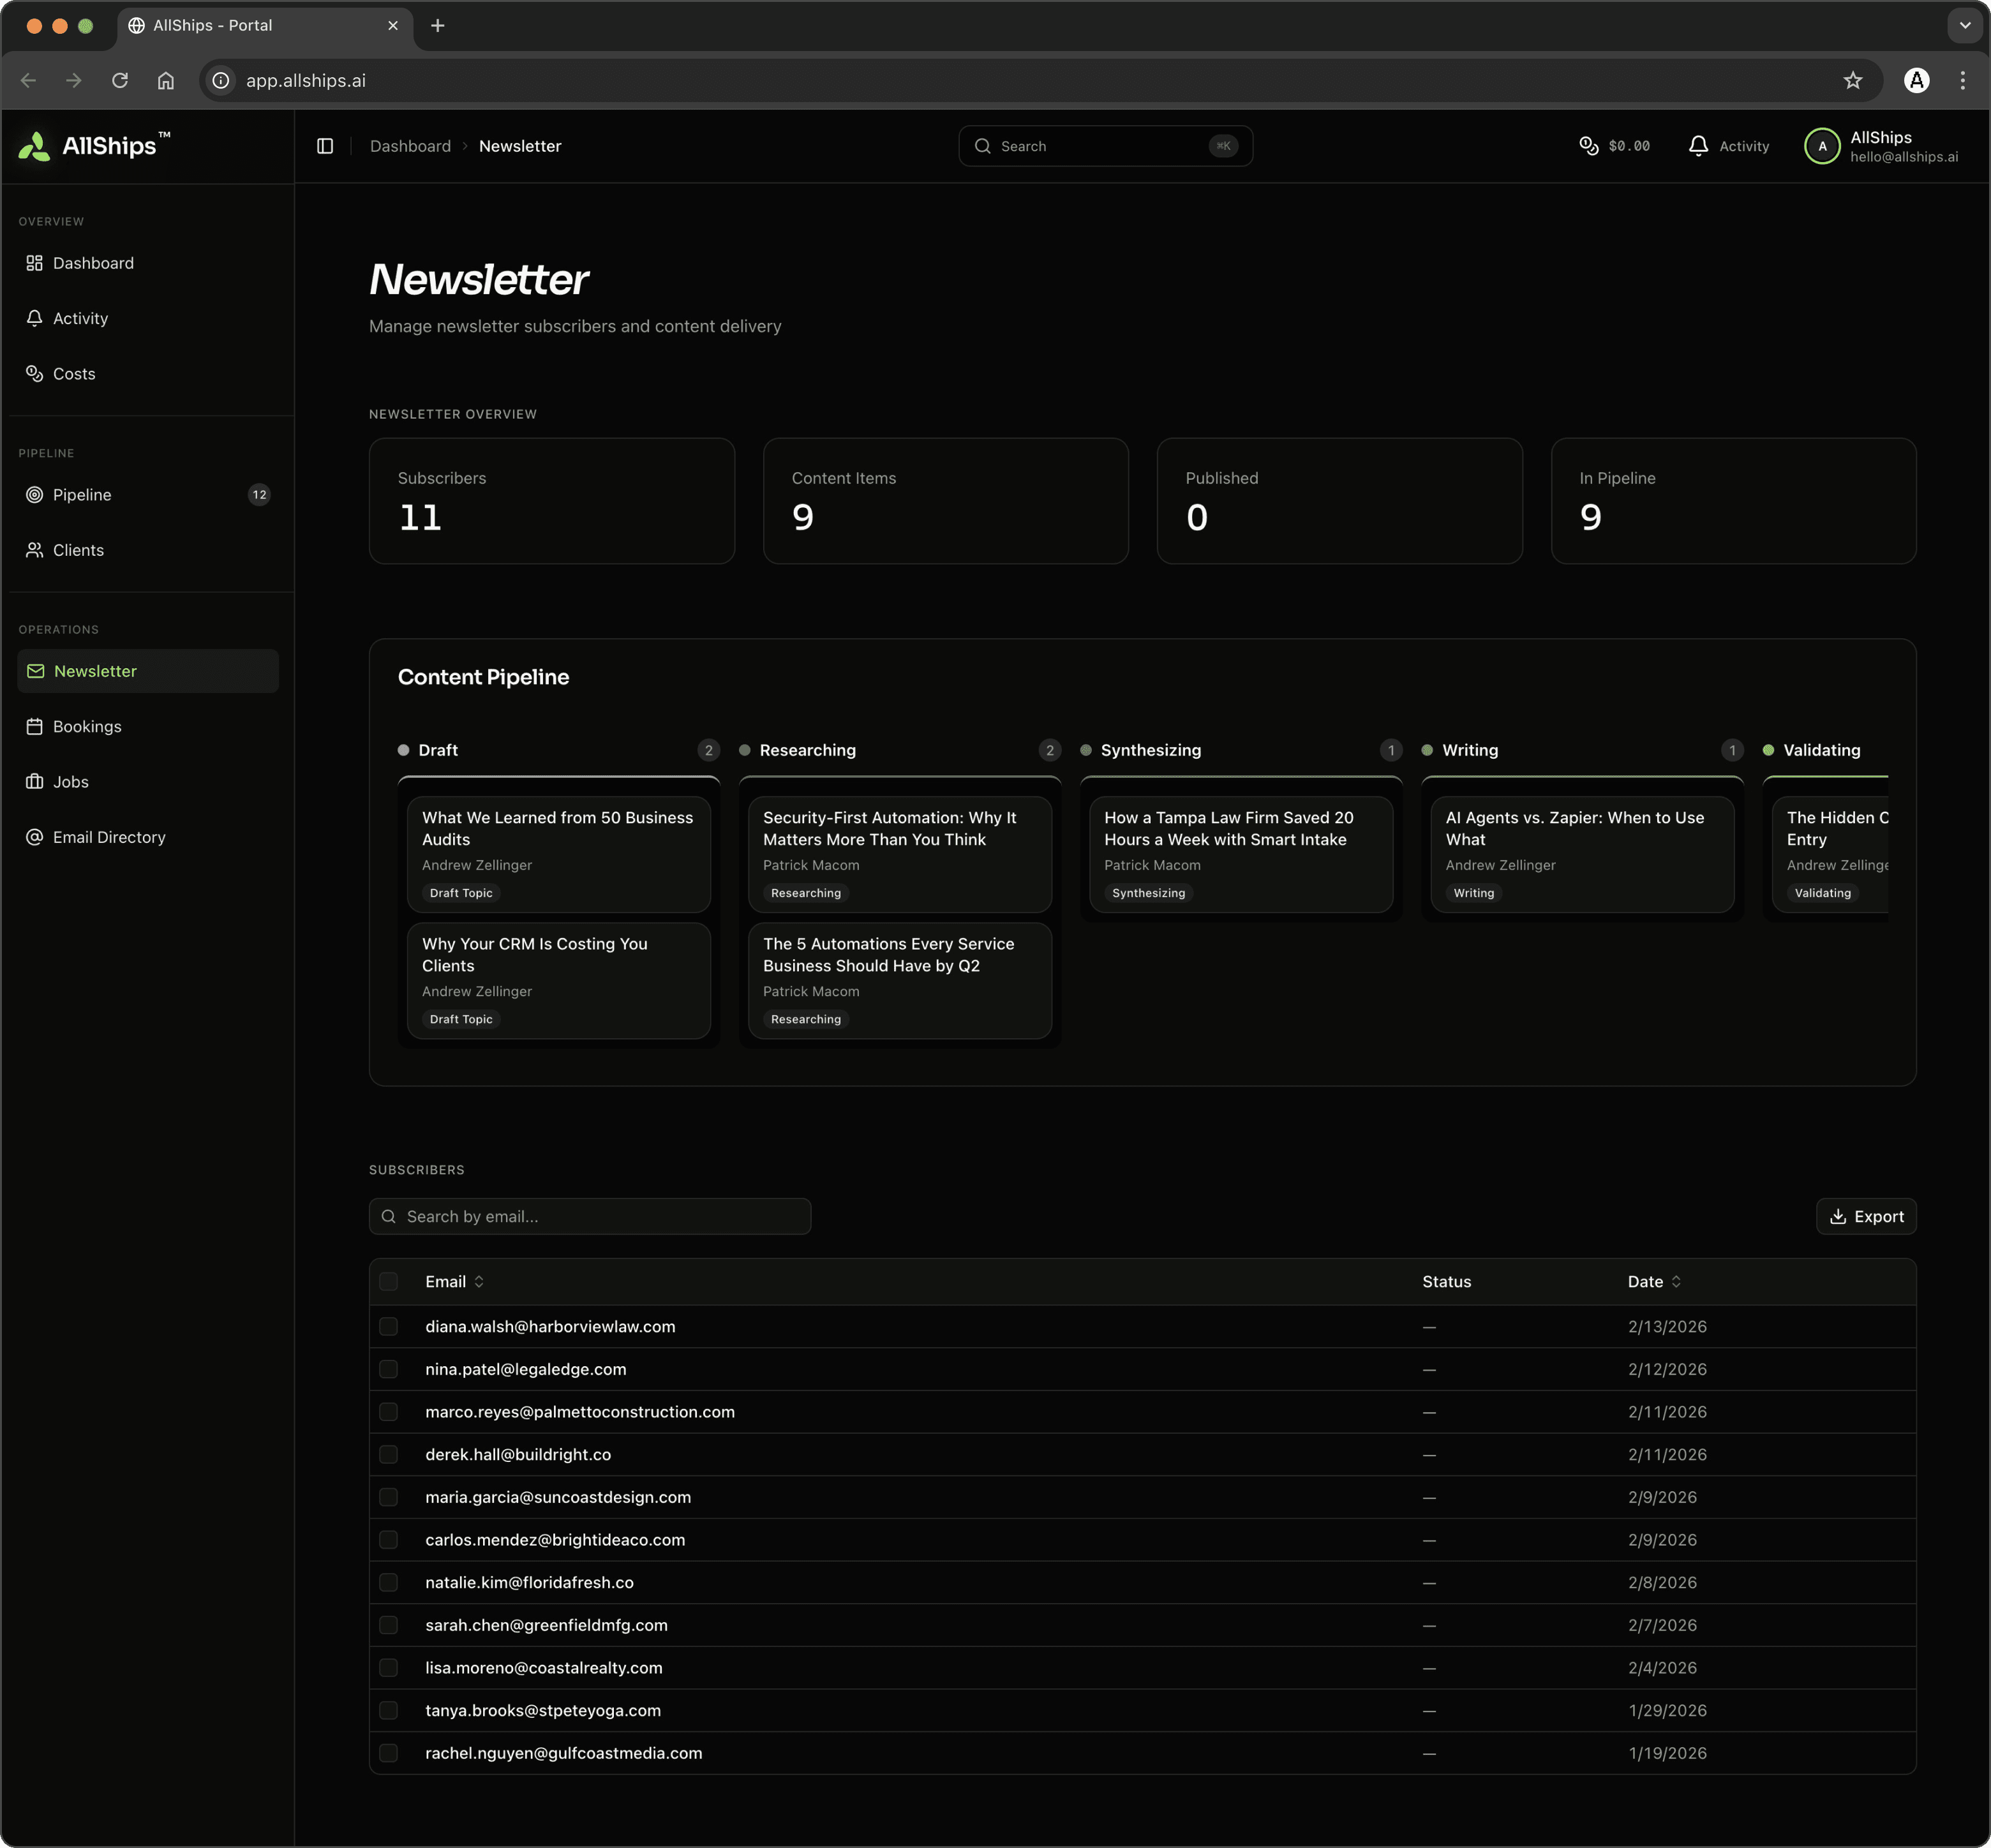The image size is (1991, 1848).
Task: Select all subscribers header checkbox
Action: [389, 1281]
